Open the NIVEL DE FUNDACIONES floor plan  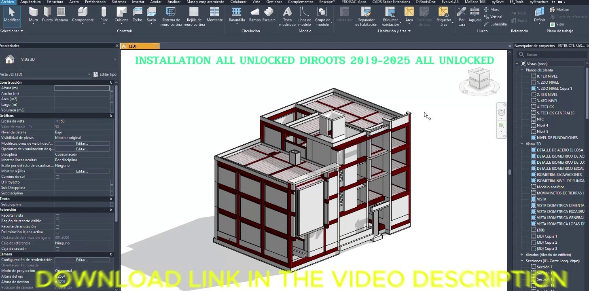(x=557, y=138)
